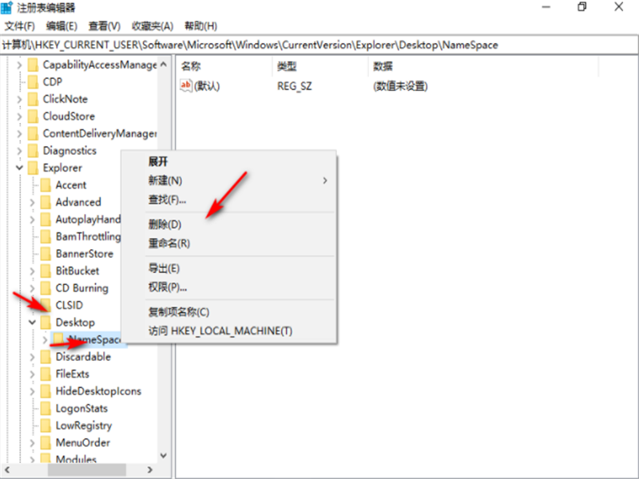Click the CD Burning folder icon
The height and width of the screenshot is (479, 639).
tap(46, 287)
